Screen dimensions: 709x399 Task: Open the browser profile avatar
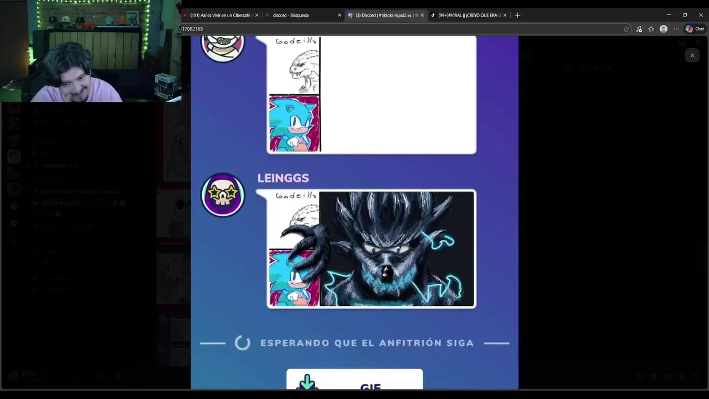664,29
